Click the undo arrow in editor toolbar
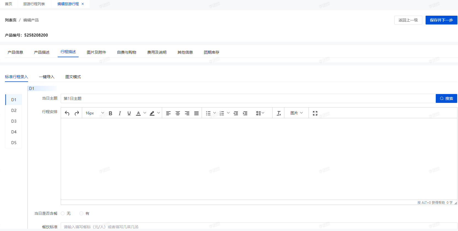Viewport: 458px width, 231px height. pyautogui.click(x=67, y=113)
